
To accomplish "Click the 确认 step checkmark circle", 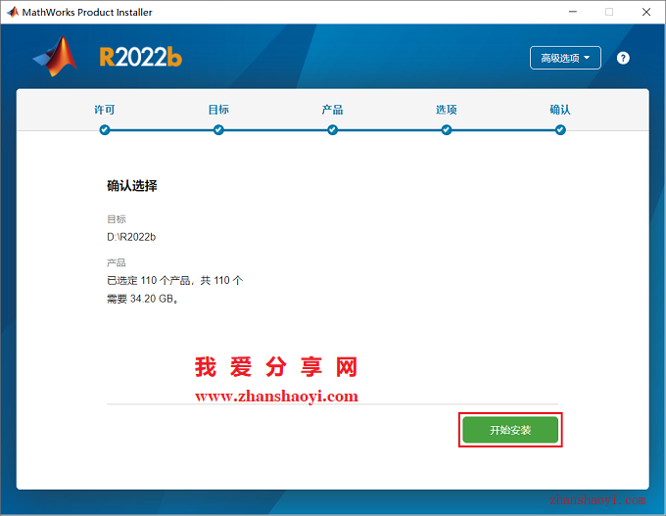I will click(x=560, y=130).
